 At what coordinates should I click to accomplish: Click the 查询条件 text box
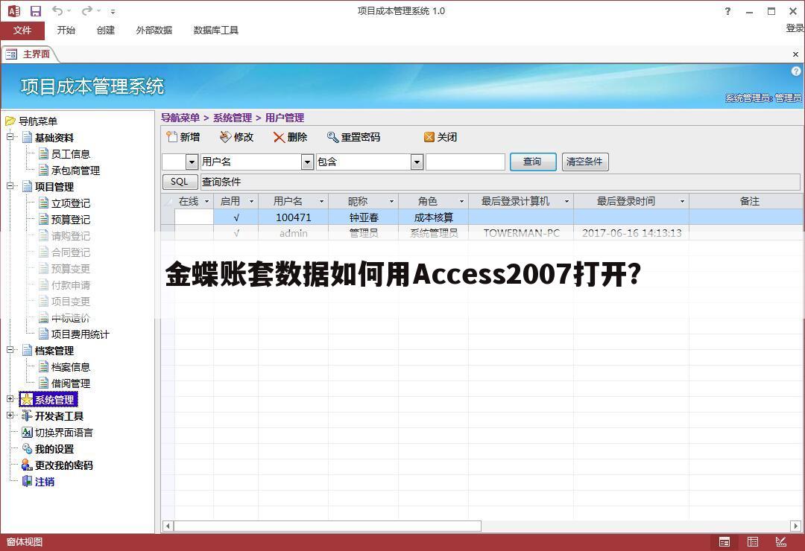coord(500,182)
